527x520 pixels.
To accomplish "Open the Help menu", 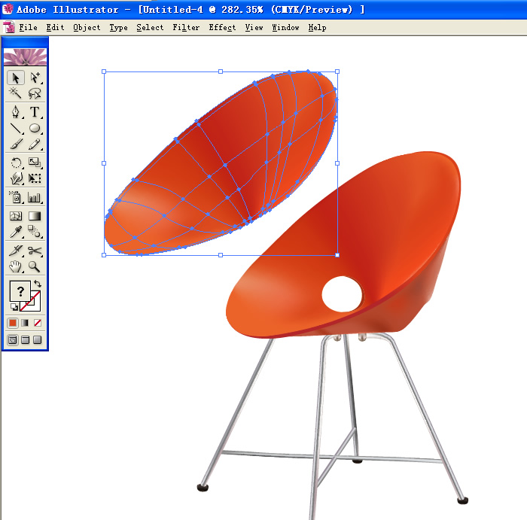I will [x=317, y=28].
